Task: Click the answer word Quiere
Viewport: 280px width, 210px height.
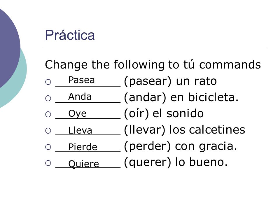Action: click(84, 164)
